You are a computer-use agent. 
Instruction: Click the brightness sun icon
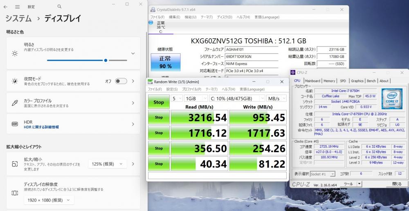pos(15,53)
